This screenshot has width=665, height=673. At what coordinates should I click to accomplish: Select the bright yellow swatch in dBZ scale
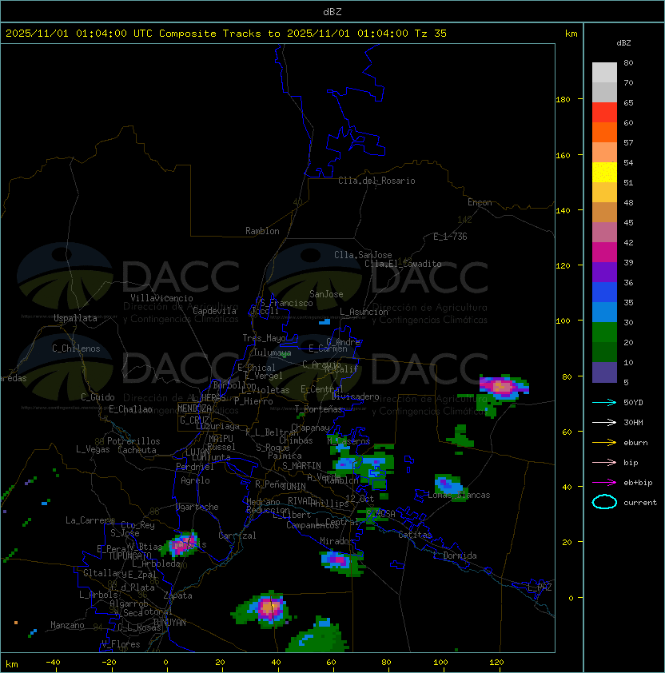click(x=604, y=172)
